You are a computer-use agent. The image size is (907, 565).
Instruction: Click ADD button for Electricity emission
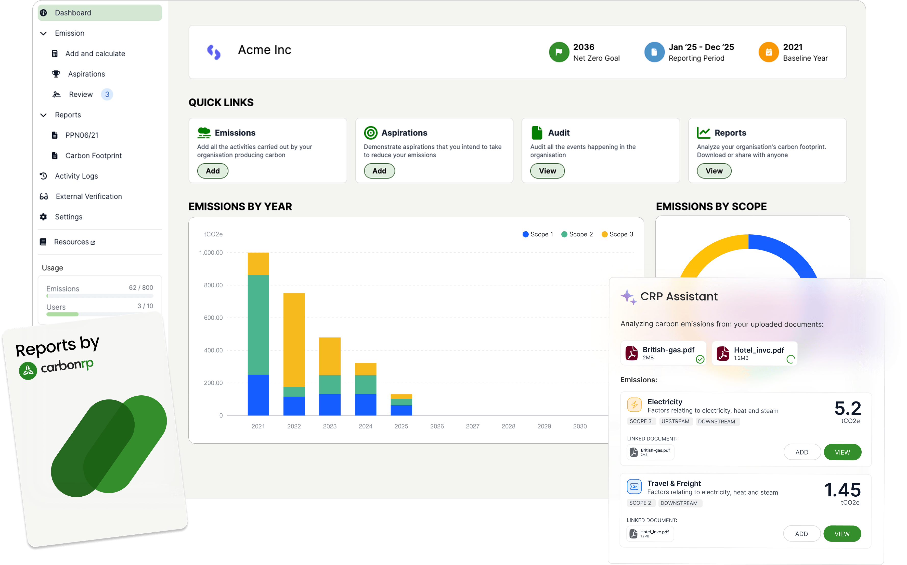click(802, 452)
